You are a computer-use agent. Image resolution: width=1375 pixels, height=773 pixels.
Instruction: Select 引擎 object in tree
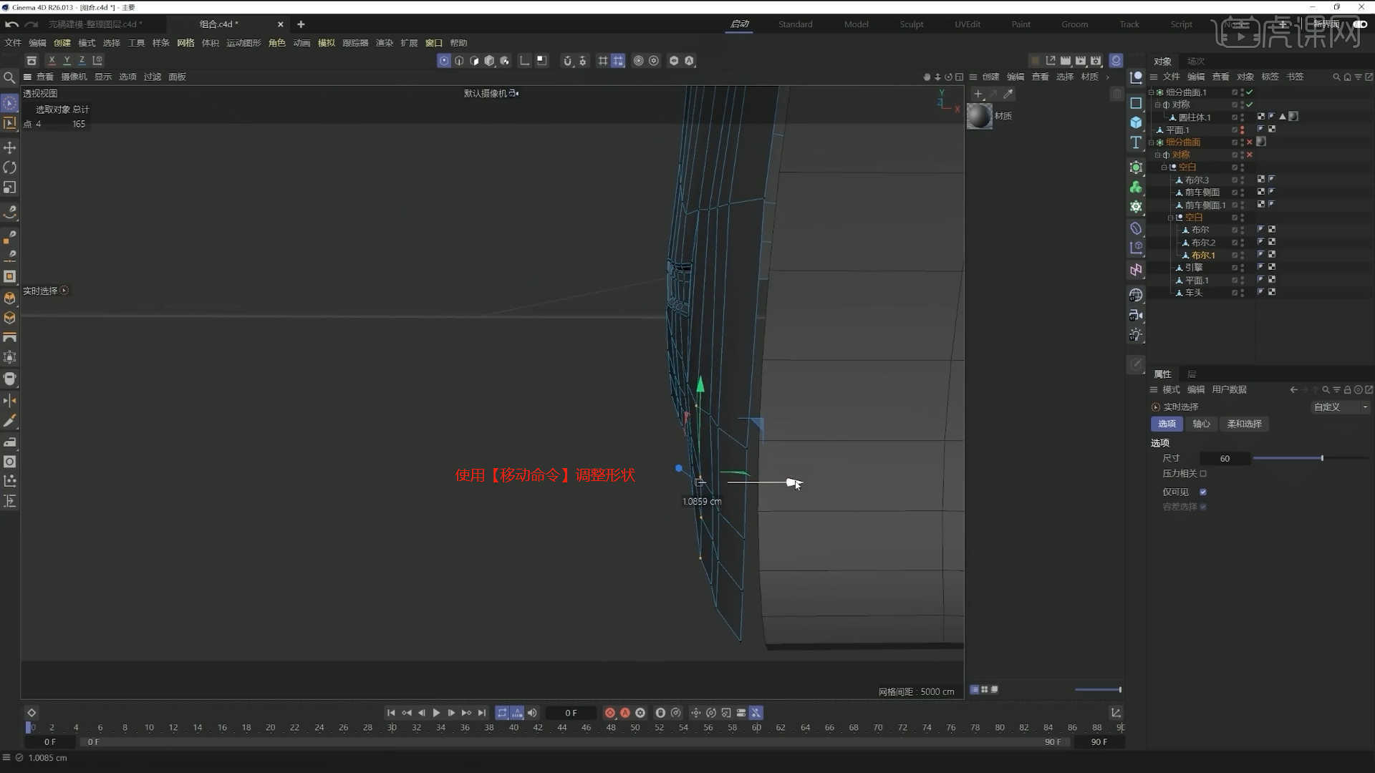click(x=1194, y=268)
